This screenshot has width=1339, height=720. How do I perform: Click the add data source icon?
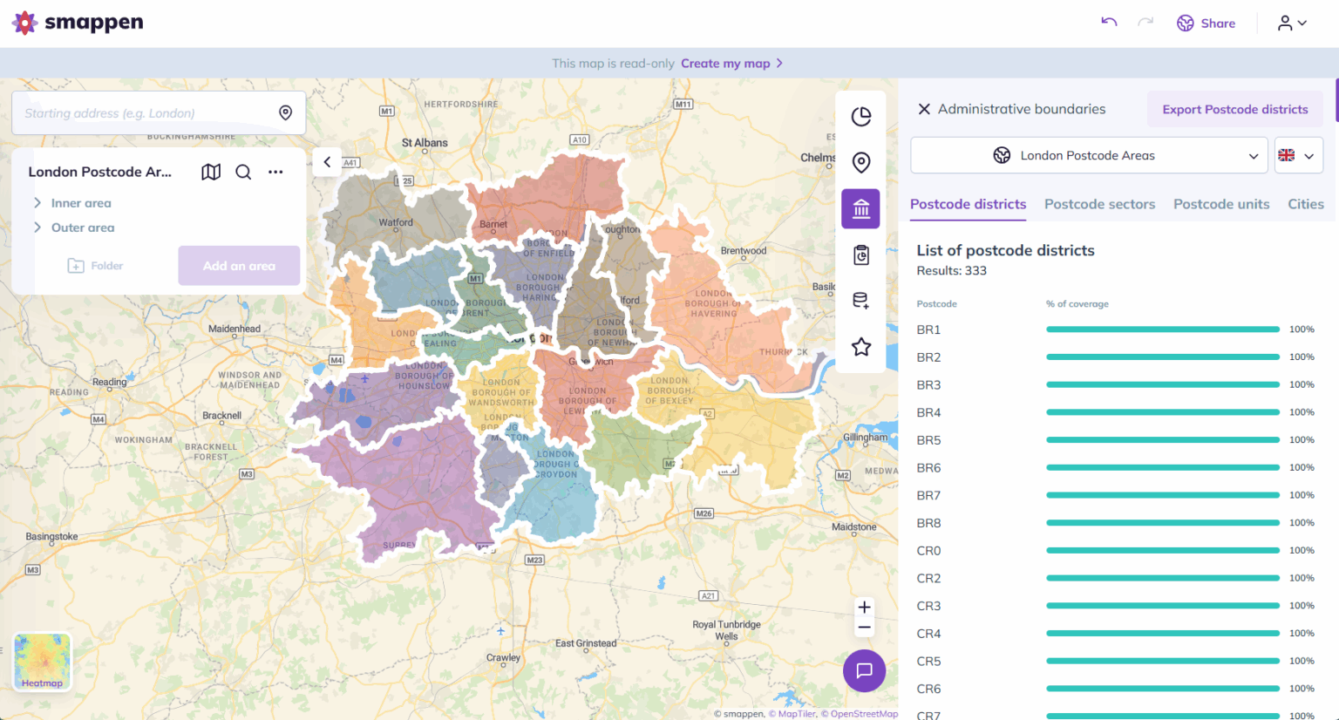click(x=860, y=300)
